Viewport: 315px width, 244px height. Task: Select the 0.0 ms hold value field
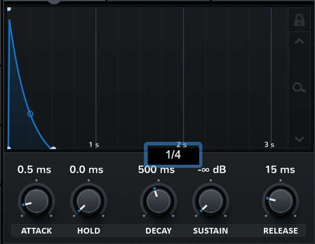87,169
